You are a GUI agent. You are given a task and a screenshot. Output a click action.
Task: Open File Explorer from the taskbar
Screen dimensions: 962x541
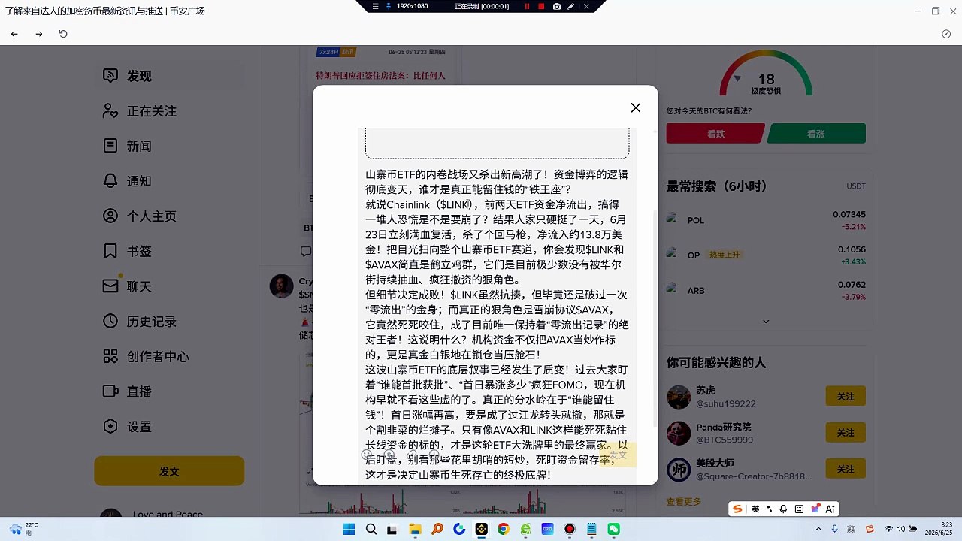pyautogui.click(x=415, y=529)
